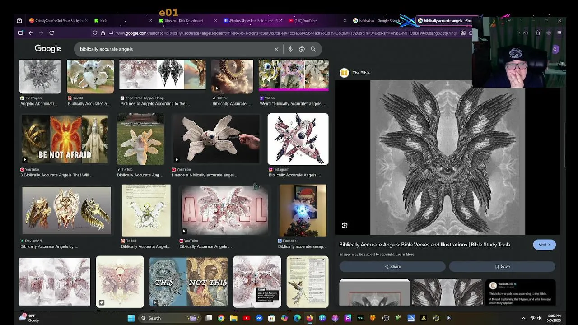Open Biblically Accurate Angels Bible Study Tools title
The width and height of the screenshot is (578, 325).
pos(424,245)
